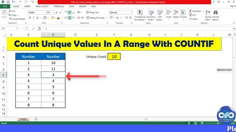Click AutoSum sigma button
This screenshot has height=132, width=236.
(x=195, y=11)
